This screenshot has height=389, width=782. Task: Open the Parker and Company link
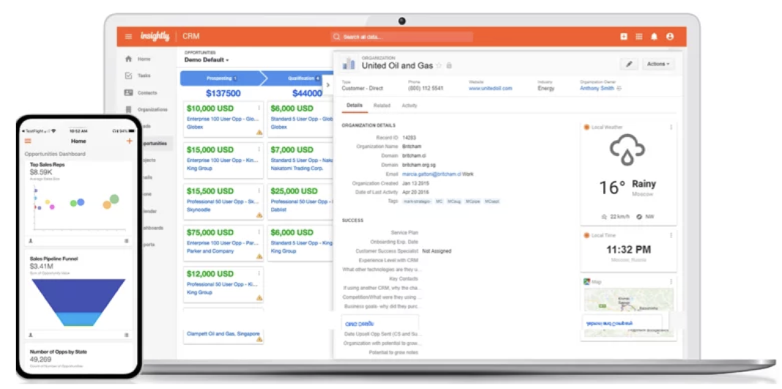210,251
